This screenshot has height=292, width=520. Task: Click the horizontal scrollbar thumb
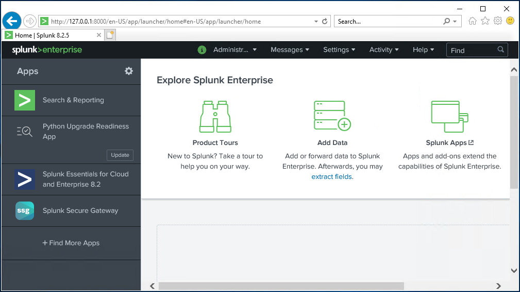(281, 286)
